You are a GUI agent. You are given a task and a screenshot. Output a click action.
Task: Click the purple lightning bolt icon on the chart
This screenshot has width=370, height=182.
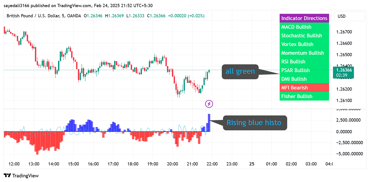click(x=208, y=104)
